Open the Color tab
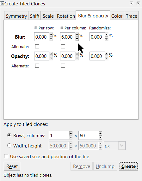The height and width of the screenshot is (181, 142). (x=117, y=16)
